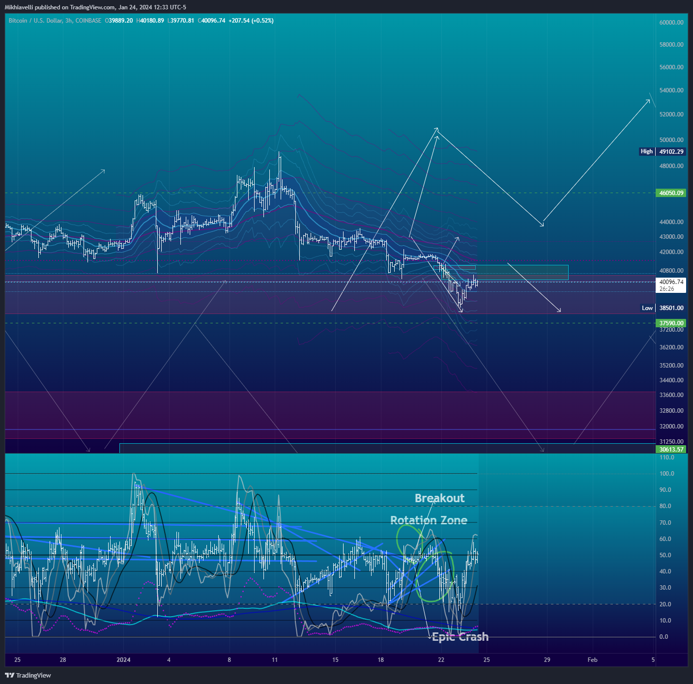Click the 48000.00 price axis label
The image size is (693, 684).
click(x=671, y=166)
